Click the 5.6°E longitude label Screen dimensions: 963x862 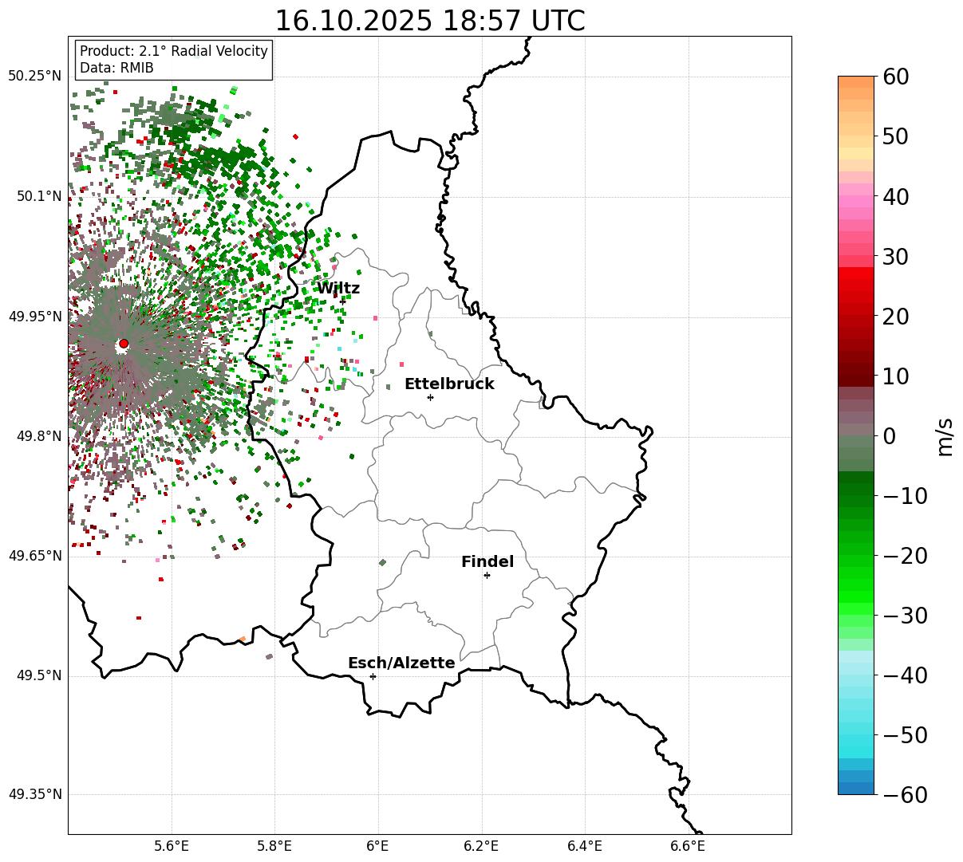172,846
